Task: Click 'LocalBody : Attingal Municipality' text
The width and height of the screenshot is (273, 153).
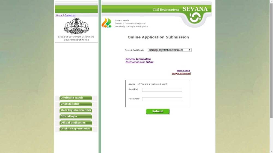Action: tap(131, 26)
